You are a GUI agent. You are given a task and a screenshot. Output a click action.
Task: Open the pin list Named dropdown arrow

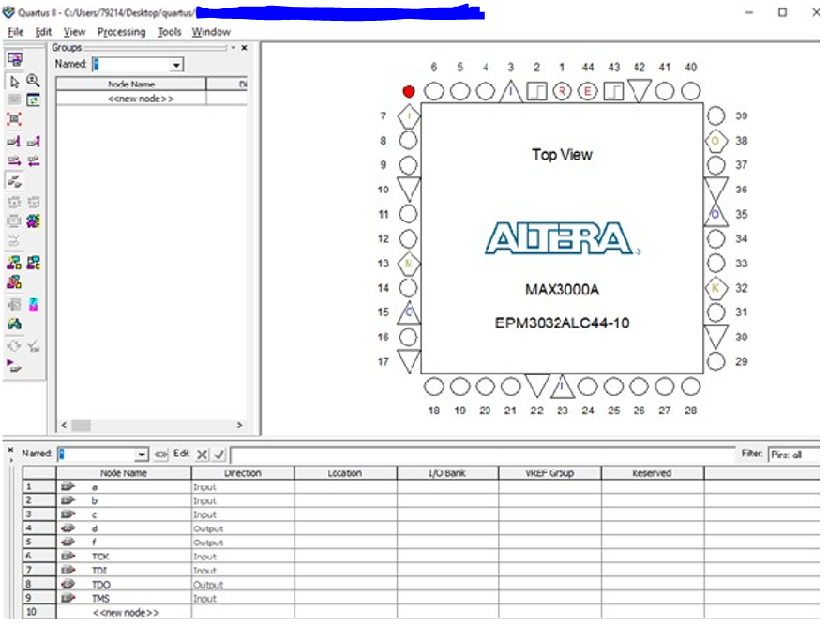142,454
